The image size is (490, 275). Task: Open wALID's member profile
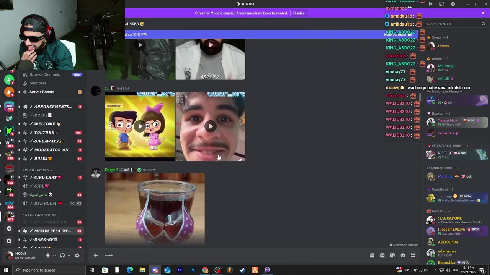tap(457, 79)
